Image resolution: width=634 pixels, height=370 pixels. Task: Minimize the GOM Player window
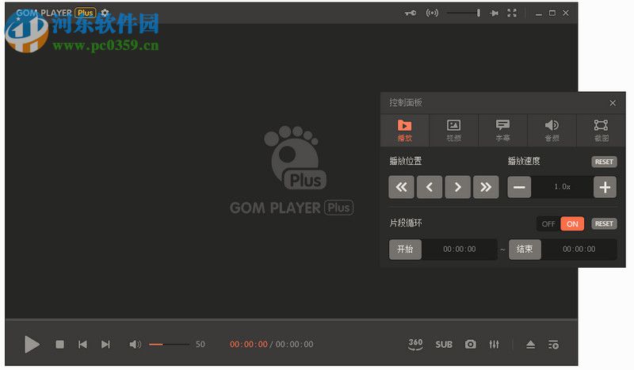(539, 13)
